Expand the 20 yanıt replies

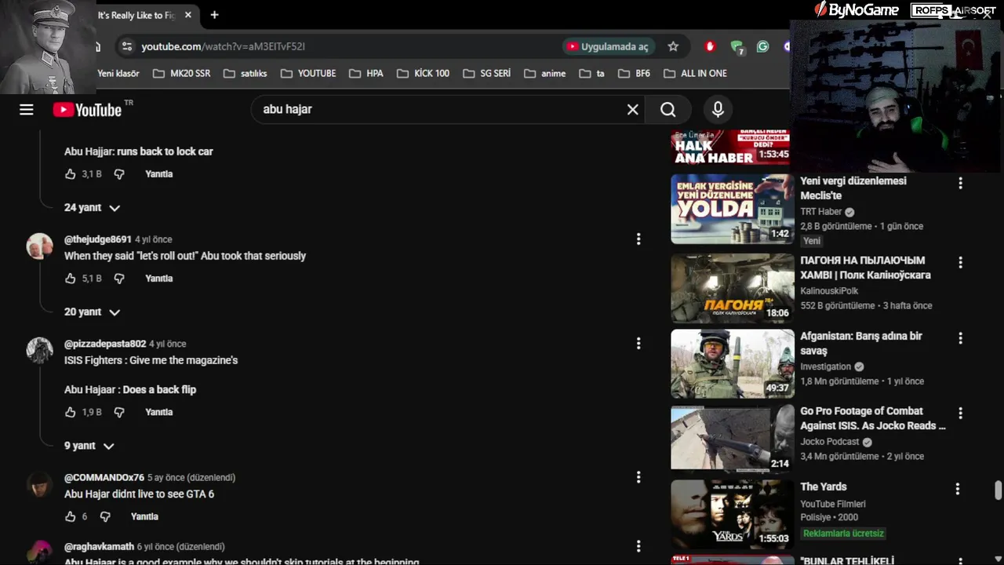pyautogui.click(x=92, y=312)
